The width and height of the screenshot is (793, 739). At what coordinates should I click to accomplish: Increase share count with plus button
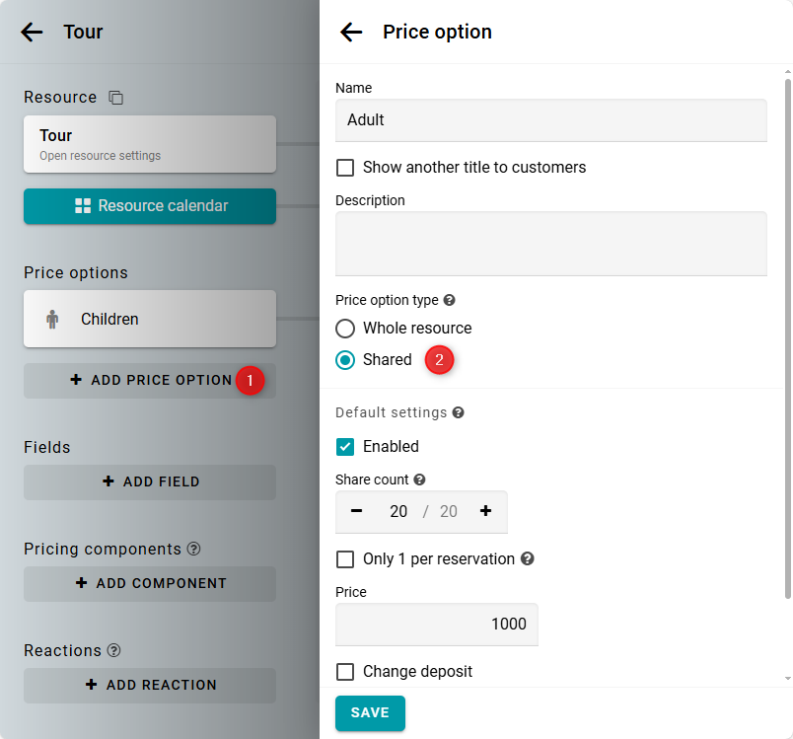[x=485, y=511]
